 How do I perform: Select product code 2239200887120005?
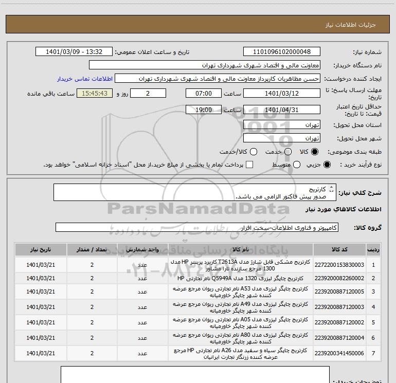tap(339, 291)
